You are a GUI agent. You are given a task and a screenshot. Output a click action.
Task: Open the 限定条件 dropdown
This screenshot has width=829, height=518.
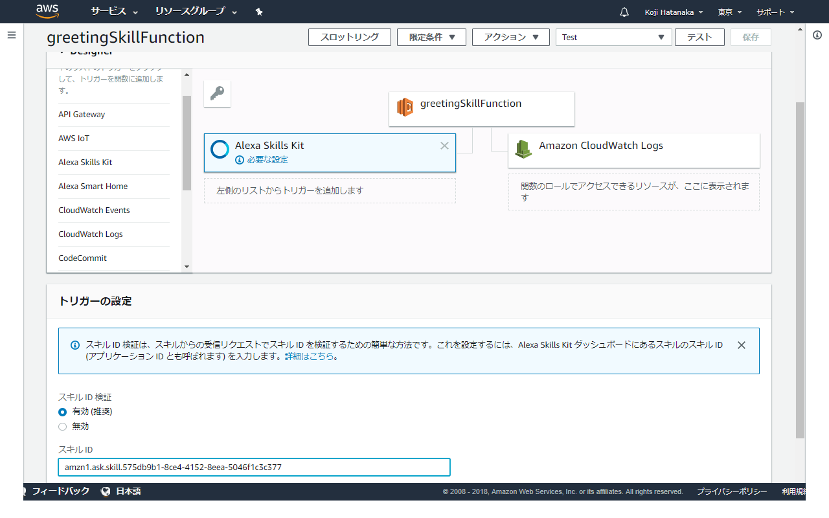point(431,38)
